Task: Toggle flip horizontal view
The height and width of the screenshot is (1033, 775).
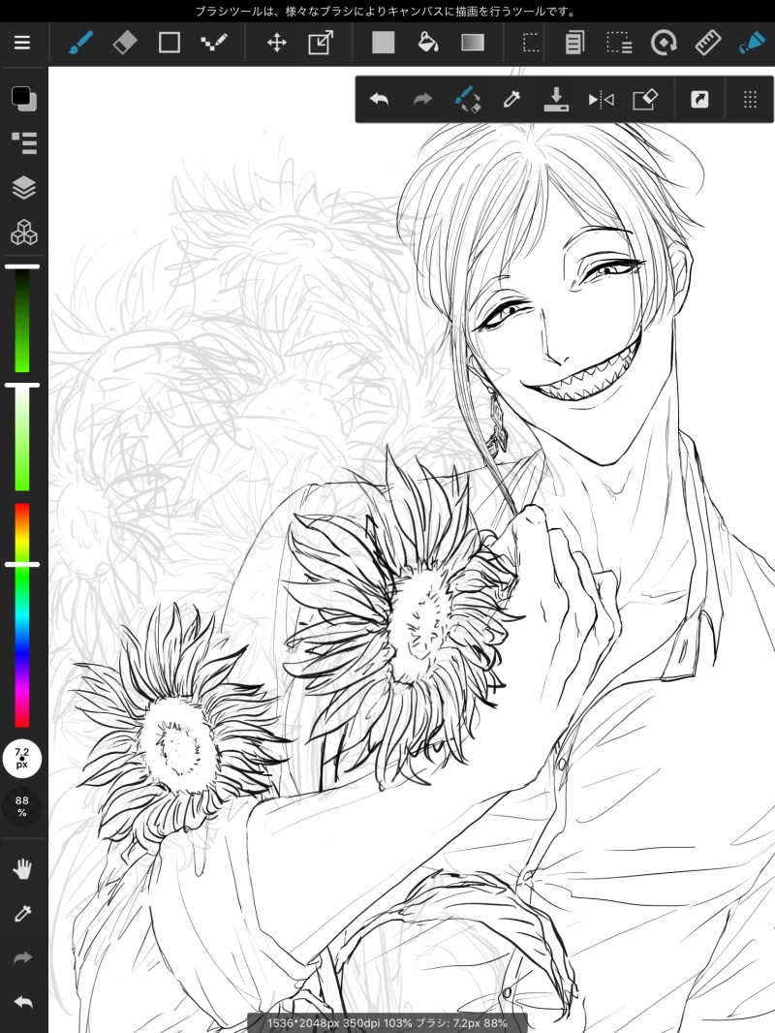Action: (602, 100)
